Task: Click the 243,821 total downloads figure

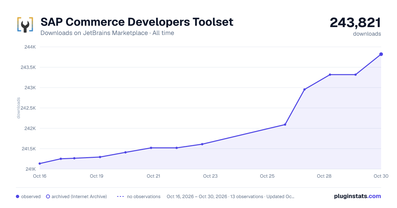Action: pos(355,22)
